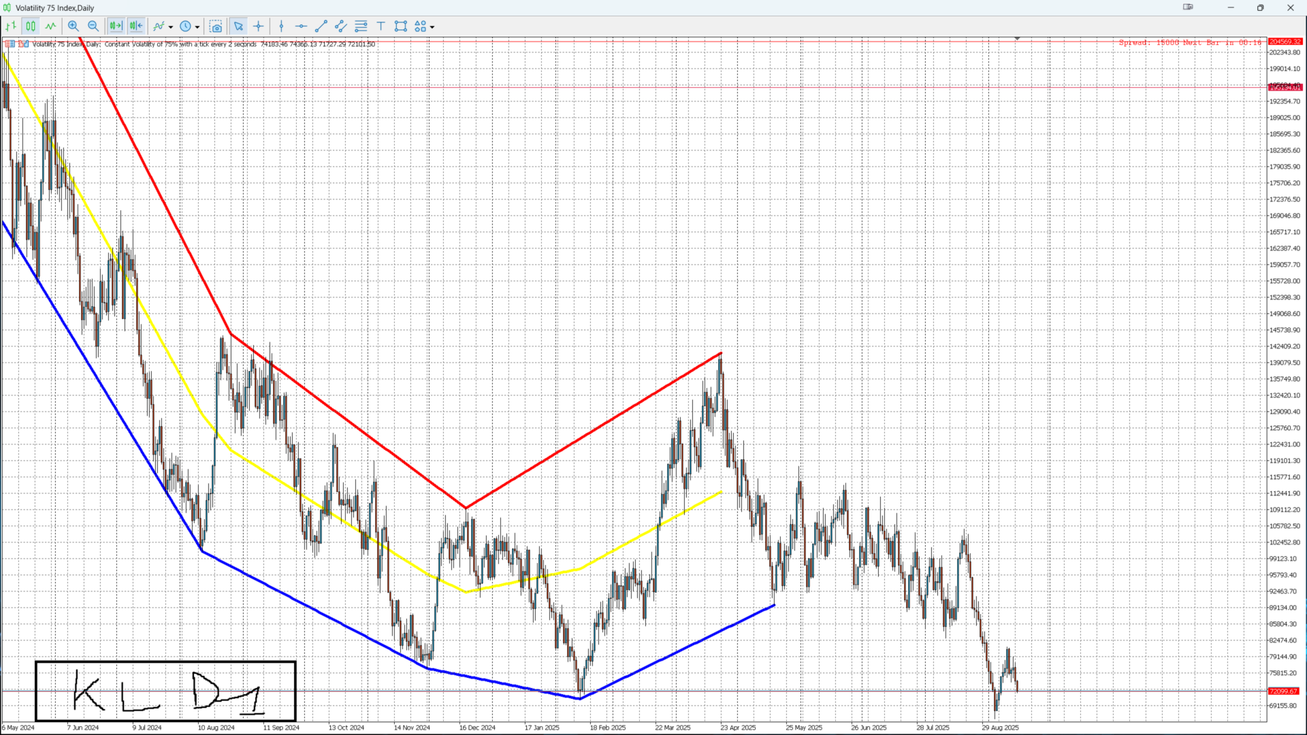Select the text label tool
Viewport: 1307px width, 735px height.
coord(381,27)
